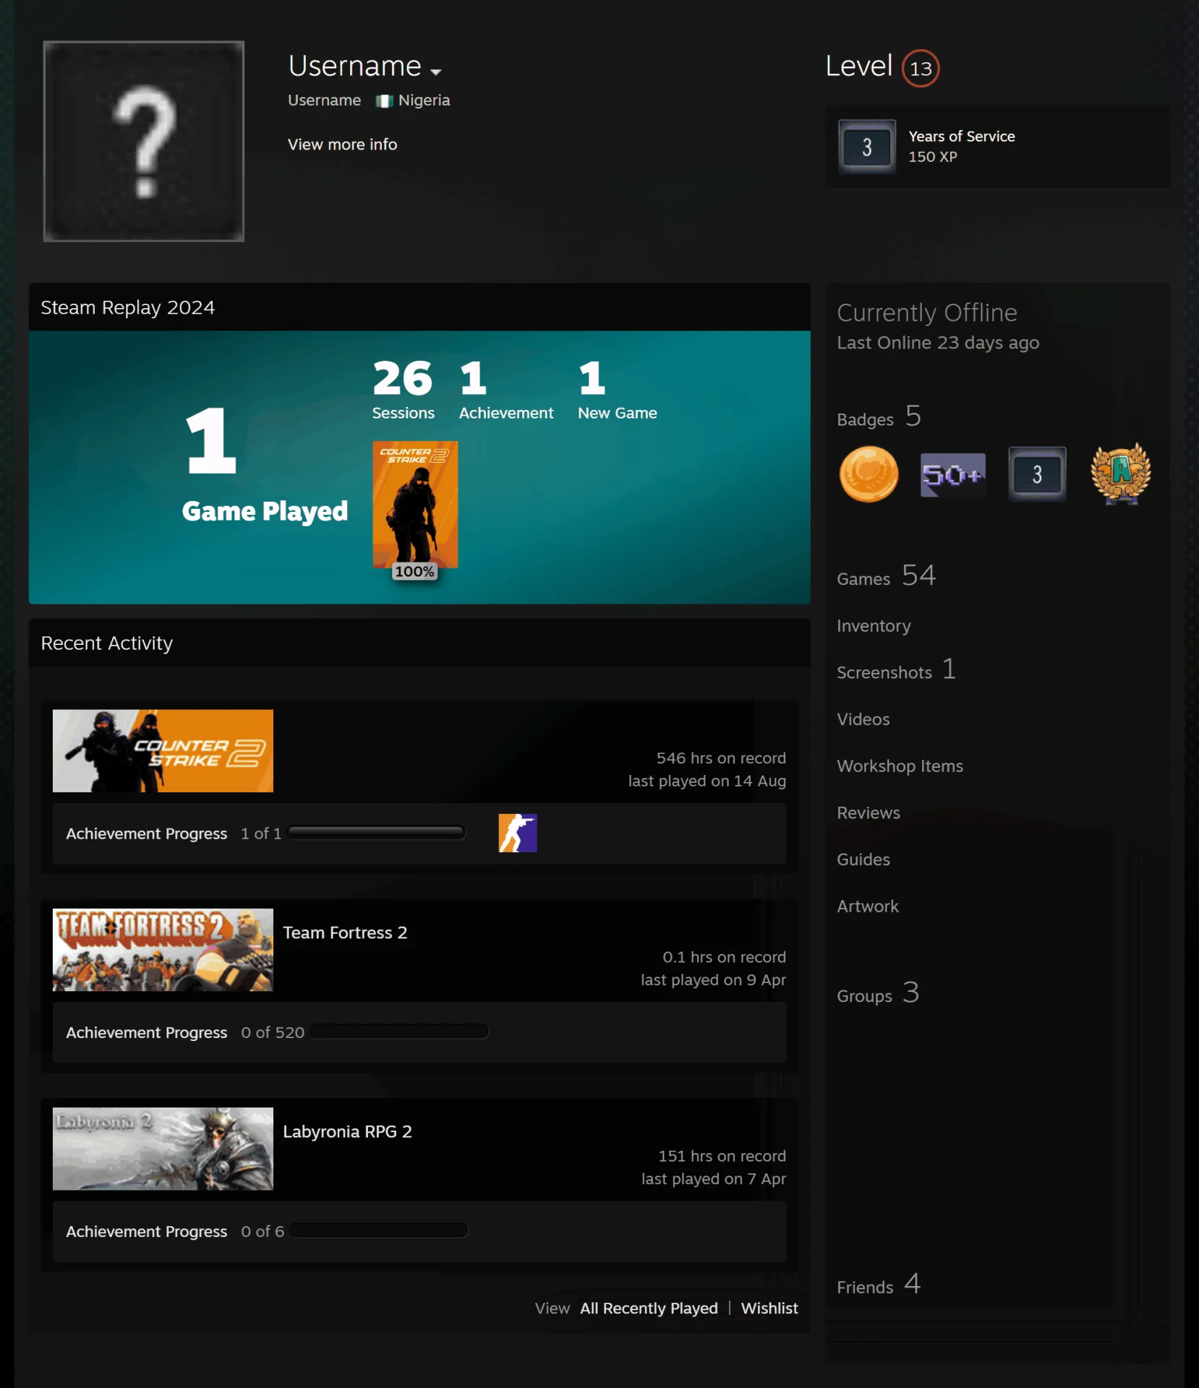The width and height of the screenshot is (1199, 1388).
Task: Click the orange coin badge icon
Action: coord(869,474)
